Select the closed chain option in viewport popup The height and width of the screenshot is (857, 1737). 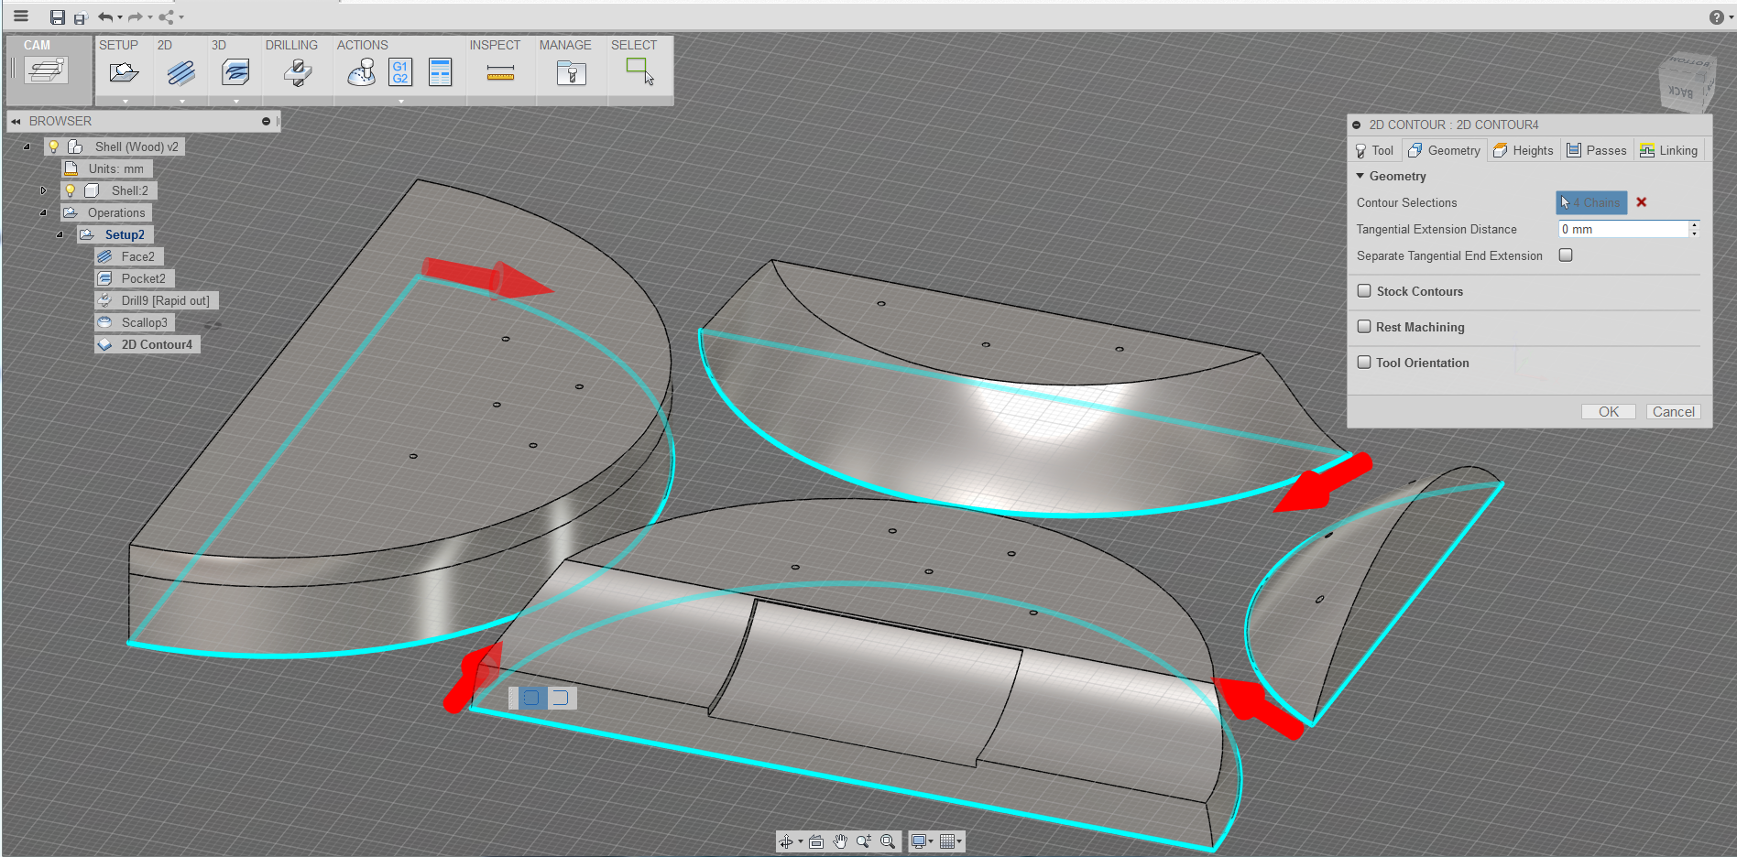[x=531, y=698]
